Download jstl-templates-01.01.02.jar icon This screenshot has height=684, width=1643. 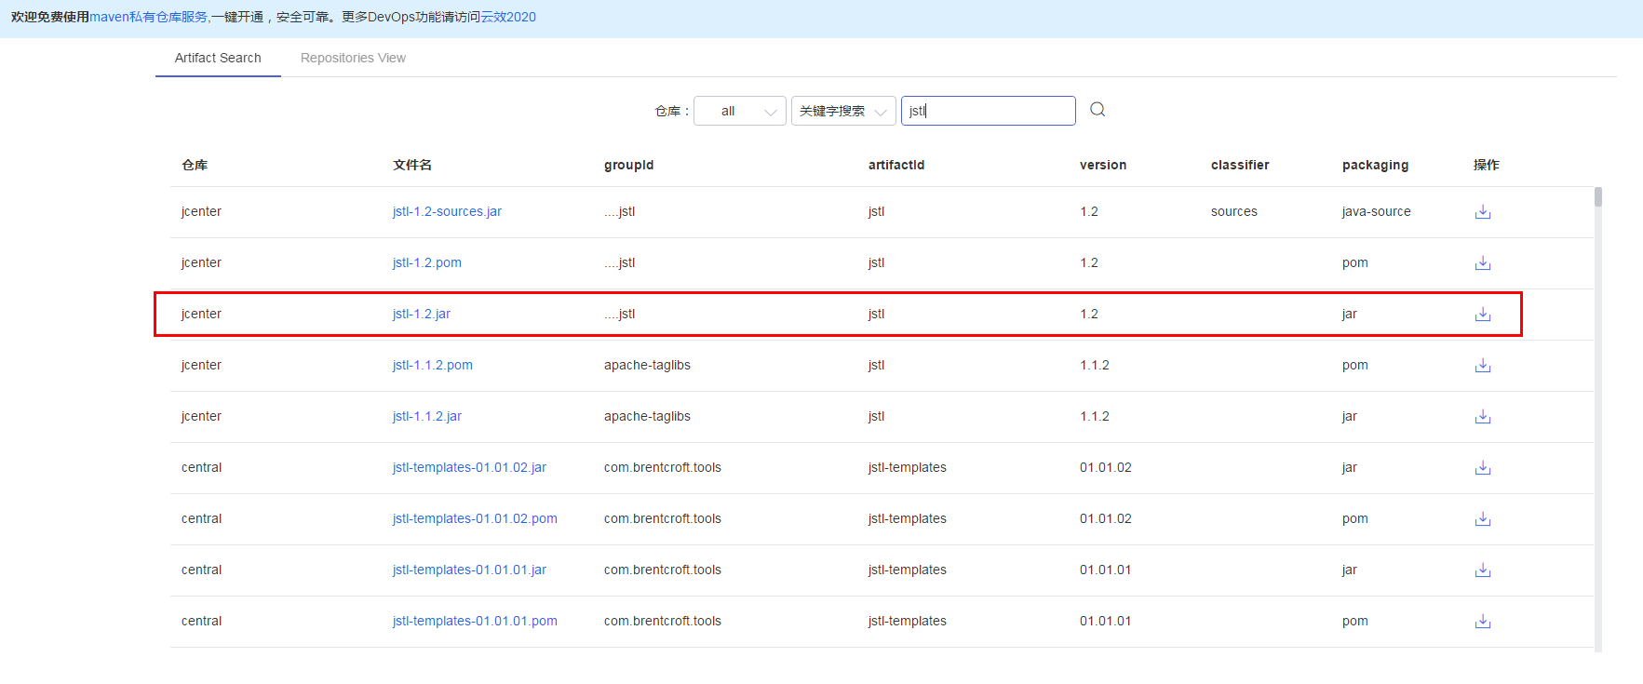[1483, 468]
